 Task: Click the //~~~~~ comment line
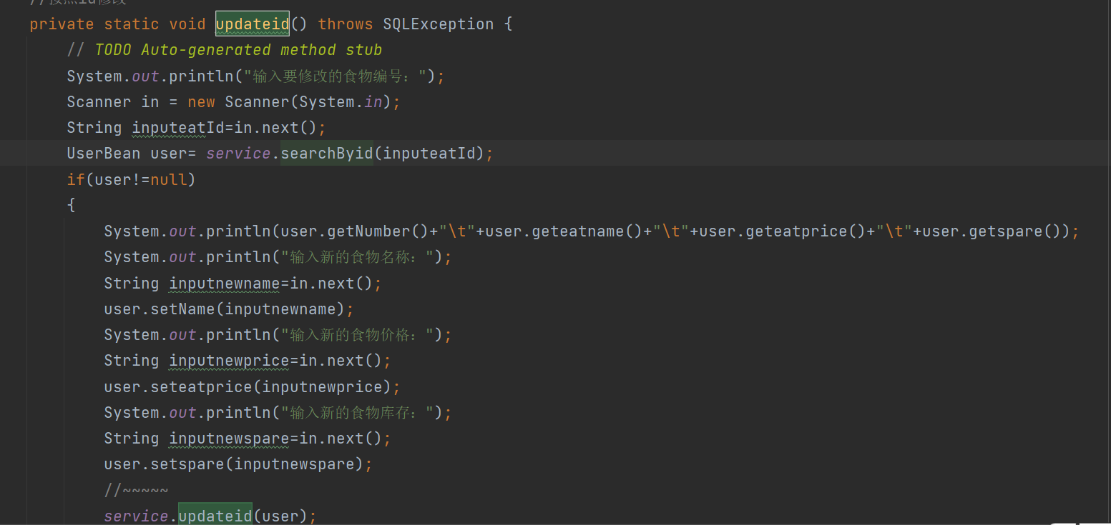click(136, 491)
